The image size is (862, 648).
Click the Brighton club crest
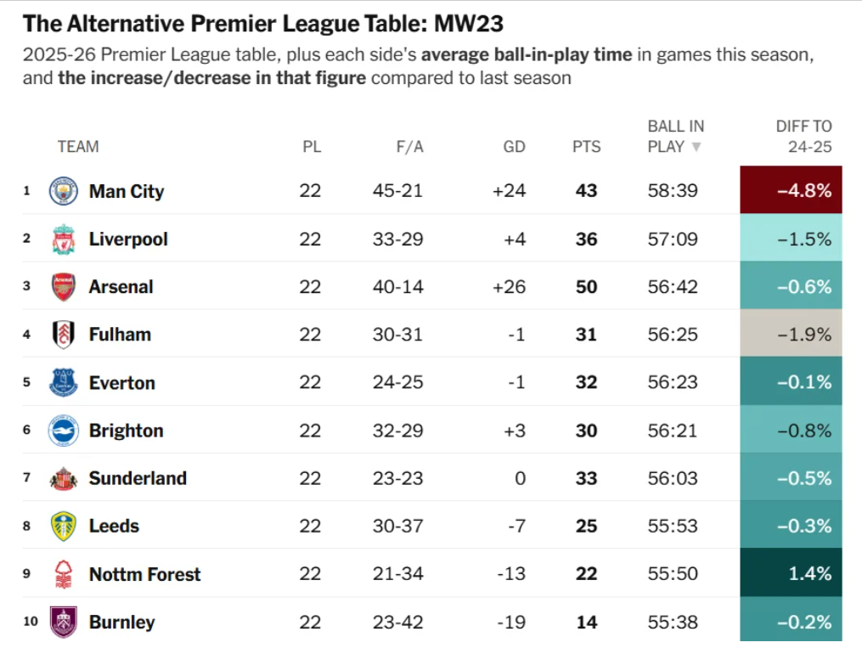[63, 431]
